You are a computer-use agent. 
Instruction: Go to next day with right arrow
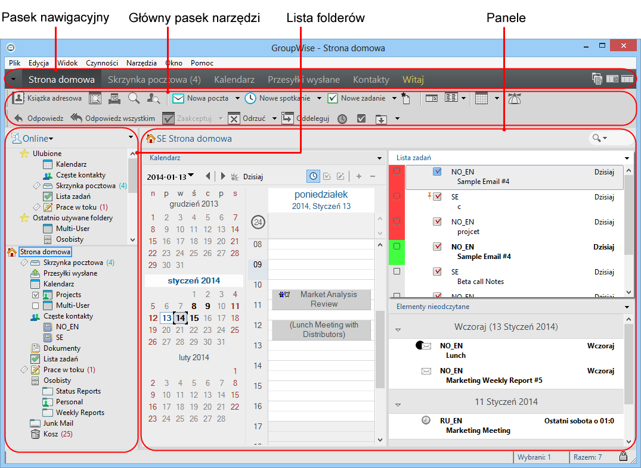[223, 176]
